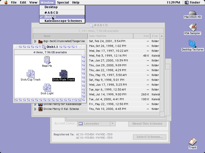Click date 'Thu, May 15, 1997, 3:50 AM'
Image resolution: width=205 pixels, height=153 pixels.
click(108, 75)
